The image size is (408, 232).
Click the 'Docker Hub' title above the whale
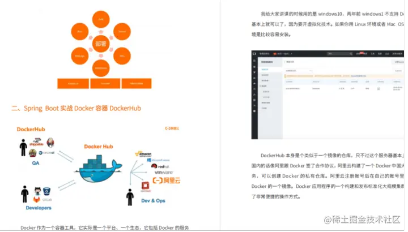coord(99,147)
